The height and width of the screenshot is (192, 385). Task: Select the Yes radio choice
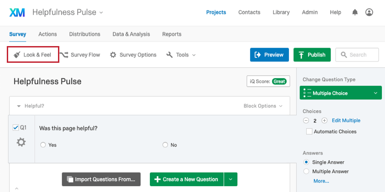[x=43, y=145]
